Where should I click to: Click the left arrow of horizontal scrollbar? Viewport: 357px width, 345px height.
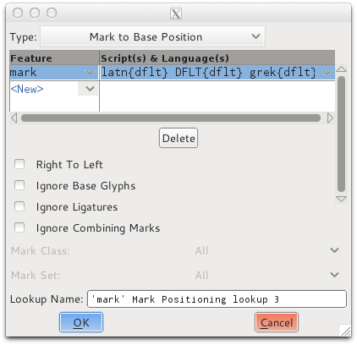(x=14, y=118)
